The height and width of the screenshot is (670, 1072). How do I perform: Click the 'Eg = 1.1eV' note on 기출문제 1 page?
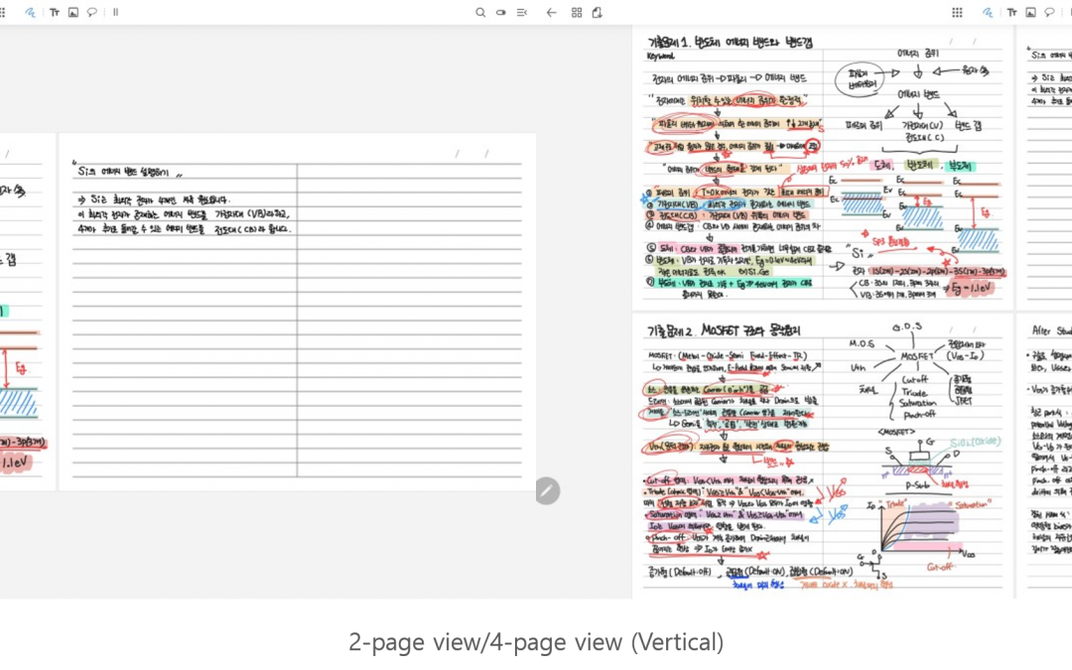tap(971, 288)
